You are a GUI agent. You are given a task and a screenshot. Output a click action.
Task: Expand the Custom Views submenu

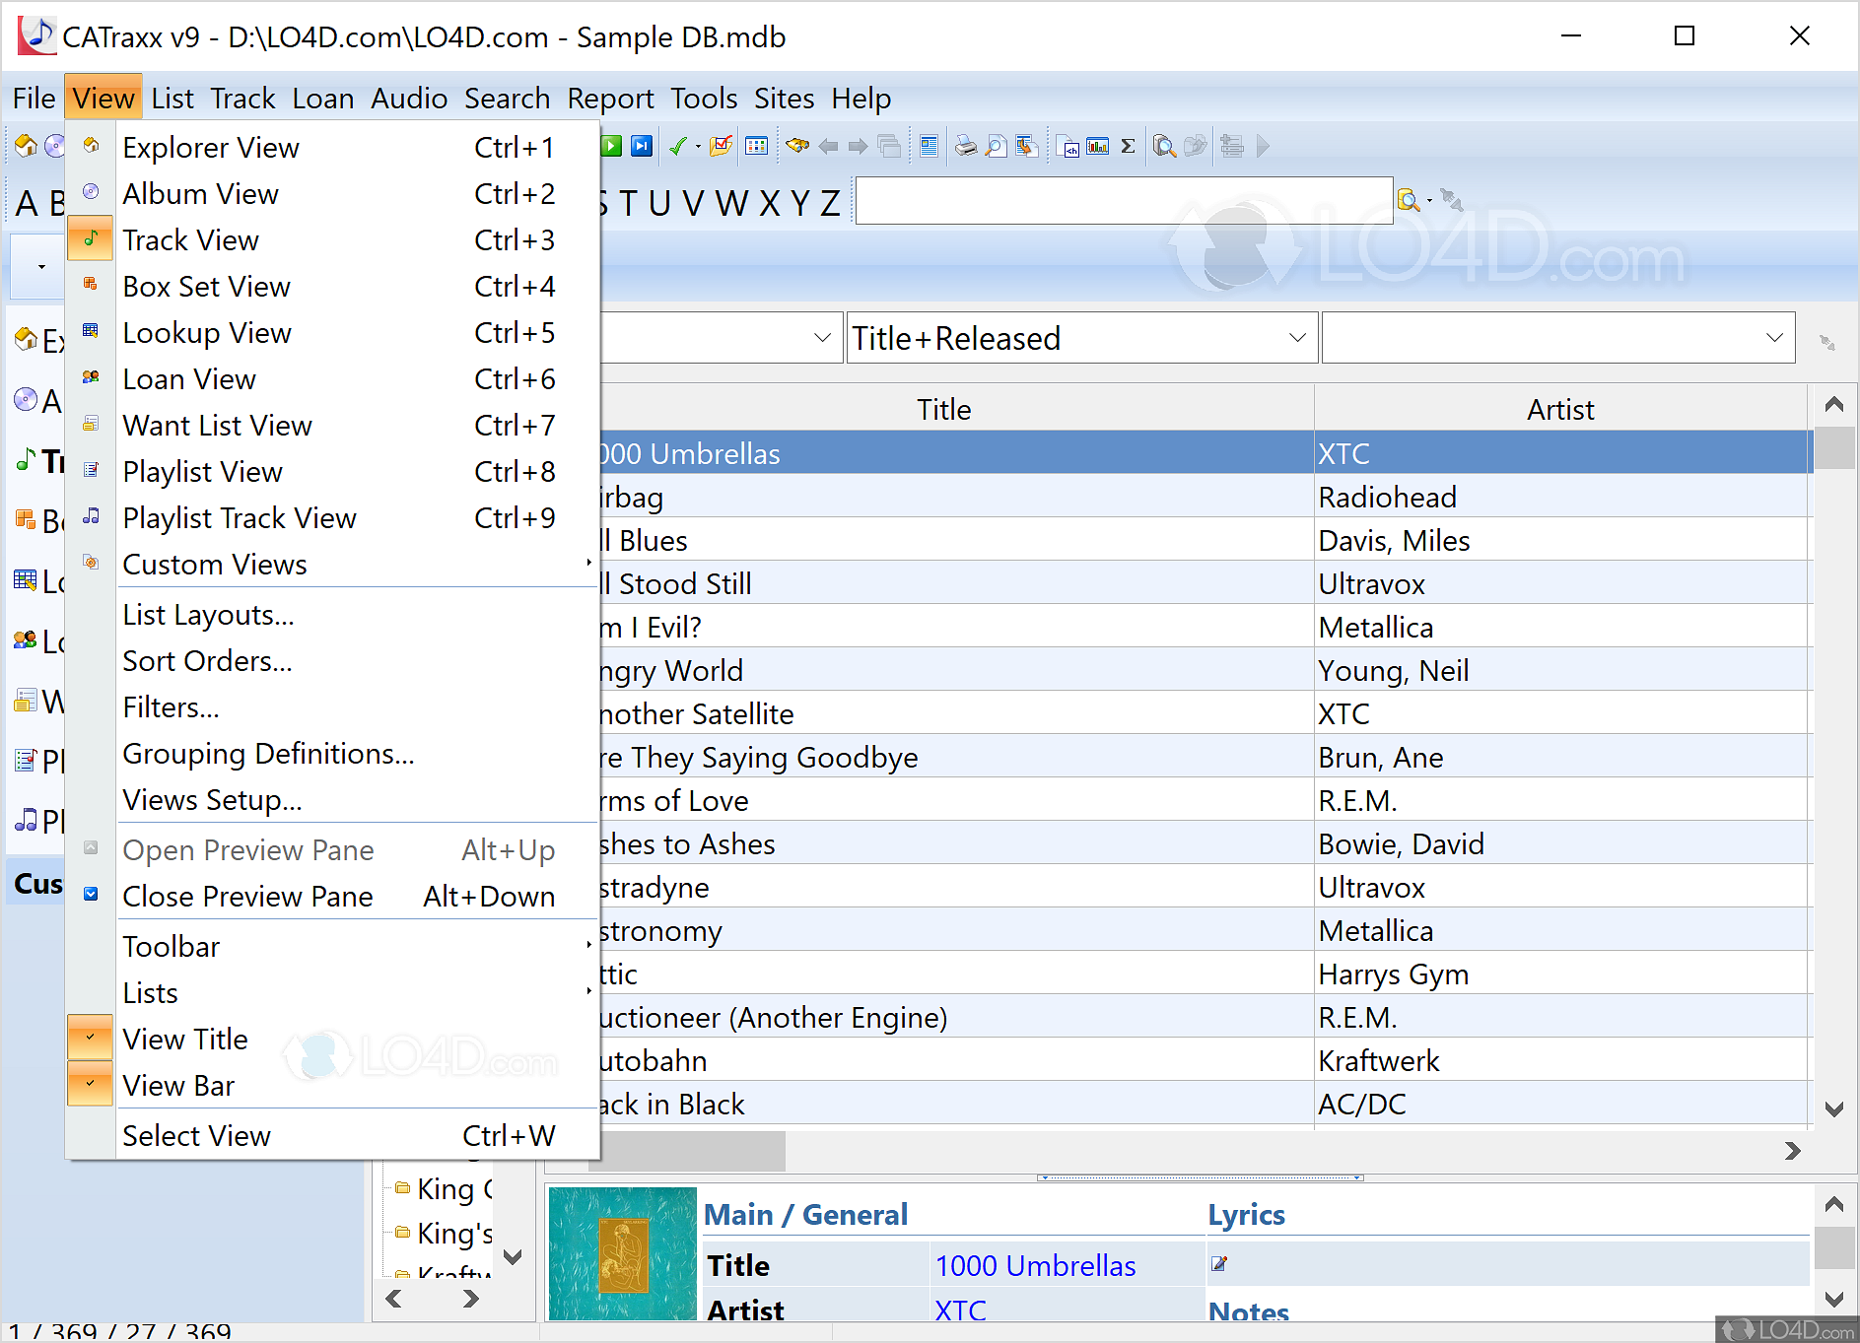click(215, 565)
